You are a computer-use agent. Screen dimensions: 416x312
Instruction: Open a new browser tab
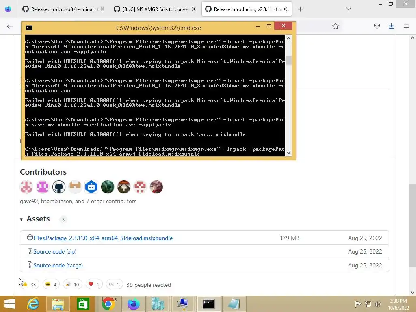pyautogui.click(x=300, y=9)
